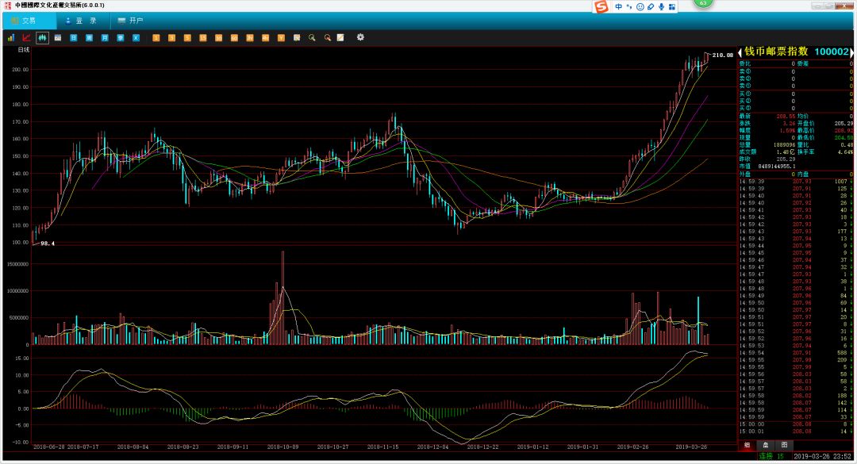Click the 2019-02-26 date axis label
This screenshot has width=857, height=464.
[x=632, y=447]
